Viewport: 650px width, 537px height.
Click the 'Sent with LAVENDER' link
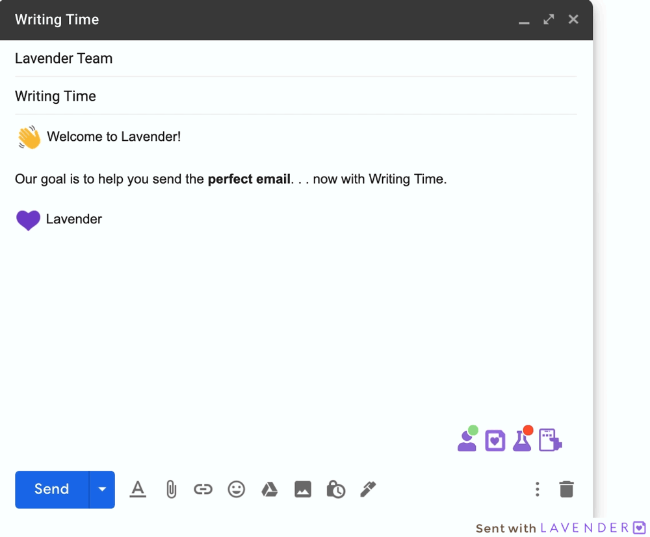tap(561, 528)
